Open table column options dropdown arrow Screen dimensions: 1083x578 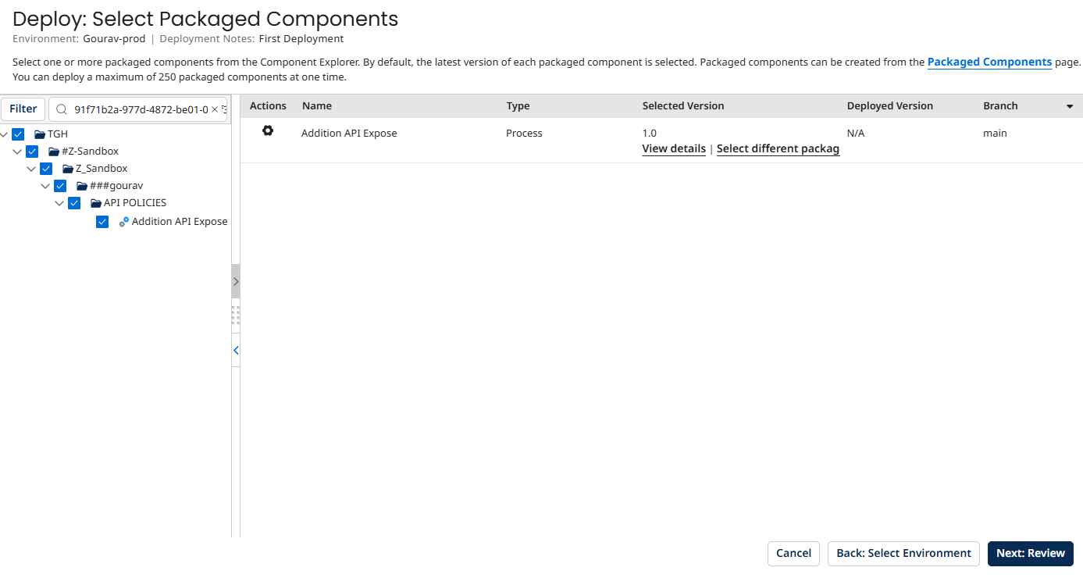(x=1070, y=106)
